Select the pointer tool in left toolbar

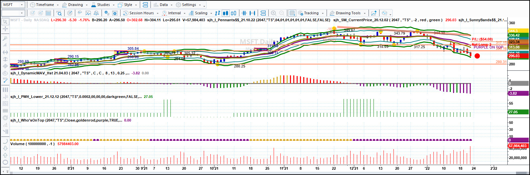[x=5, y=22]
